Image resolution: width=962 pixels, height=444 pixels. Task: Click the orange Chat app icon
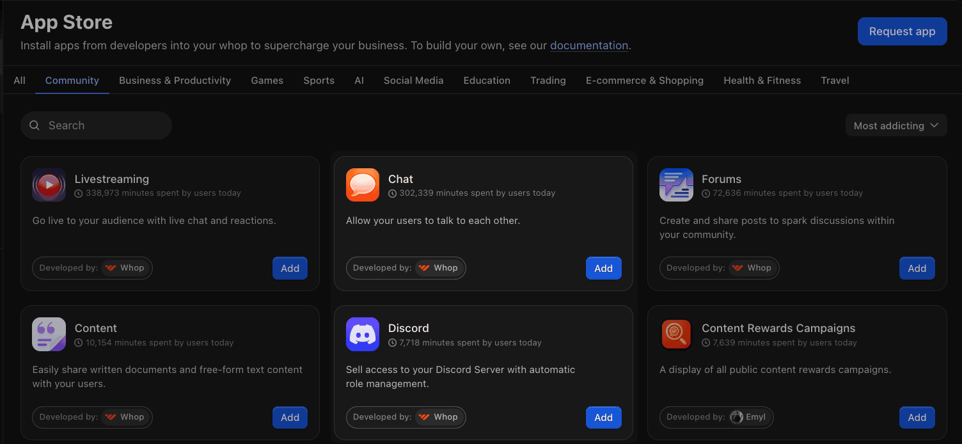[x=363, y=185]
